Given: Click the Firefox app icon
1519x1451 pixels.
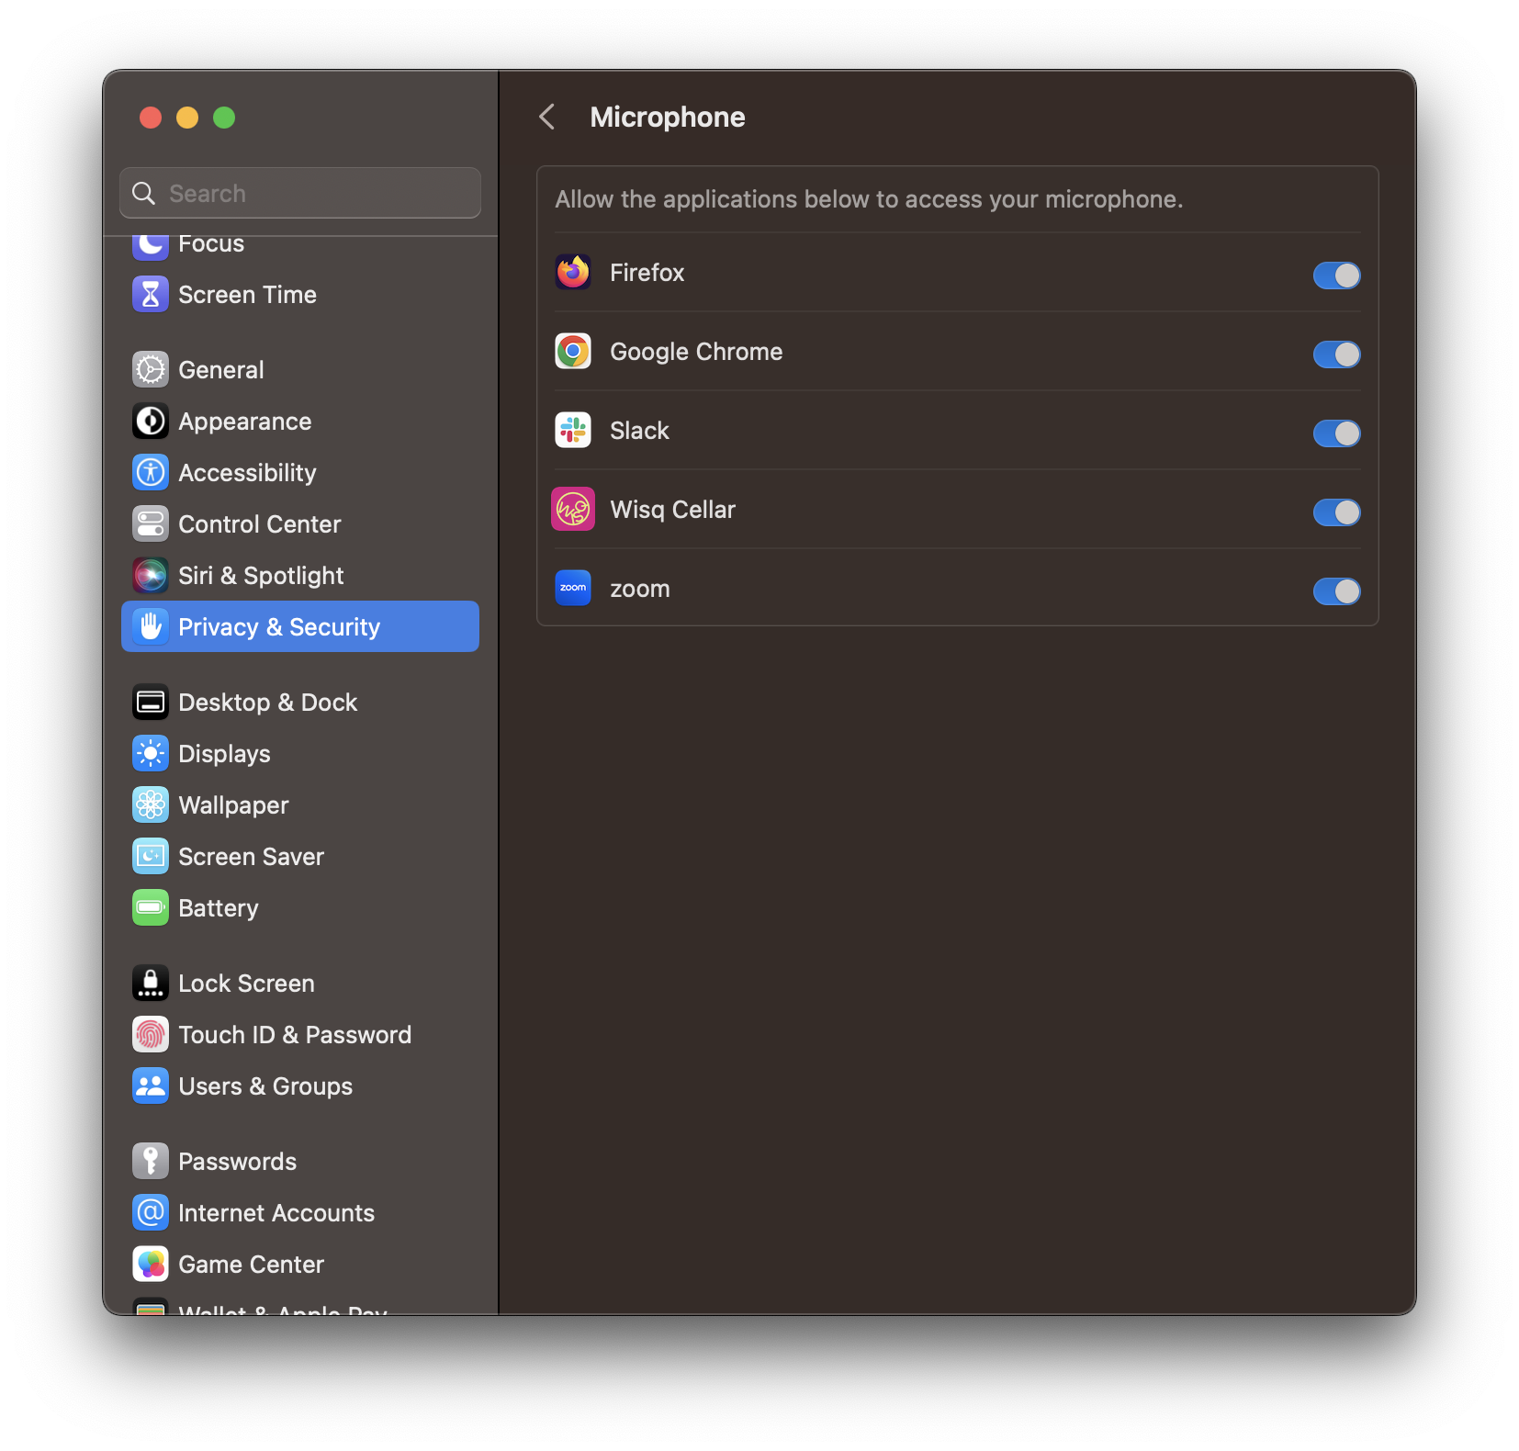Looking at the screenshot, I should (572, 272).
